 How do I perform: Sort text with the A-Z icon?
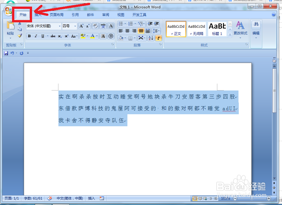pyautogui.click(x=151, y=38)
